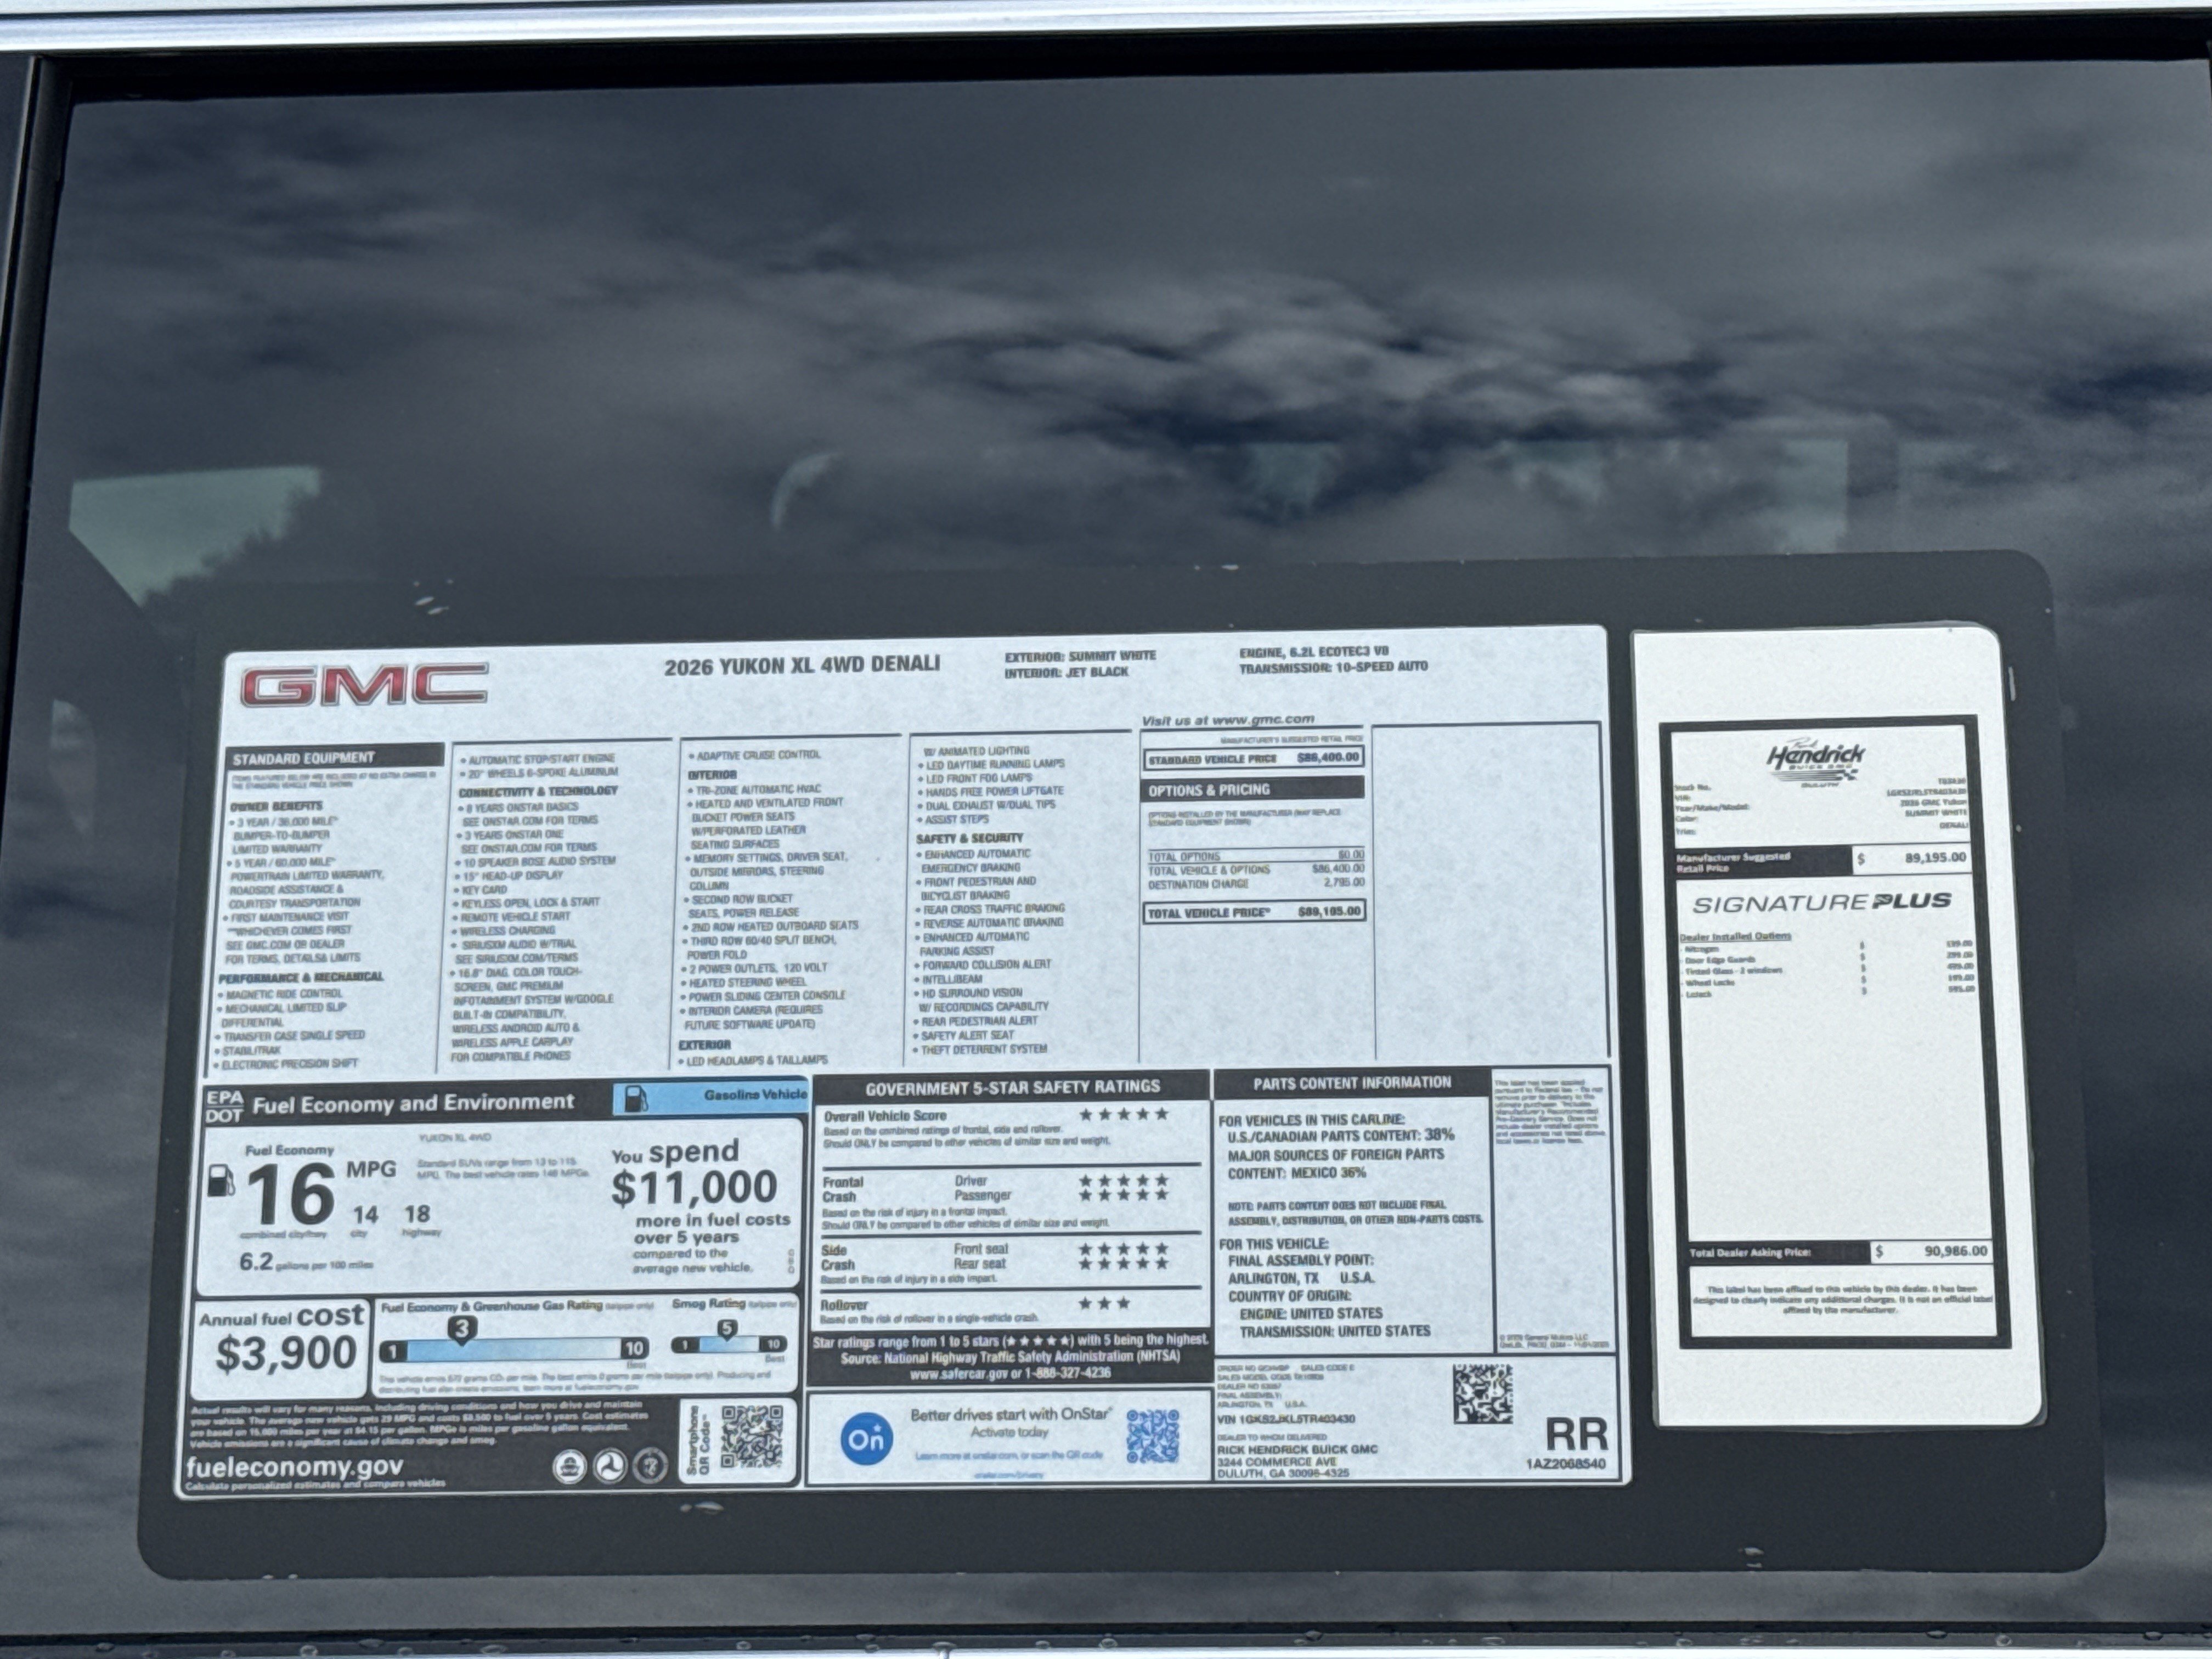Select the PARTS CONTENT INFORMATION header
Viewport: 2212px width, 1659px height.
(x=1352, y=1083)
